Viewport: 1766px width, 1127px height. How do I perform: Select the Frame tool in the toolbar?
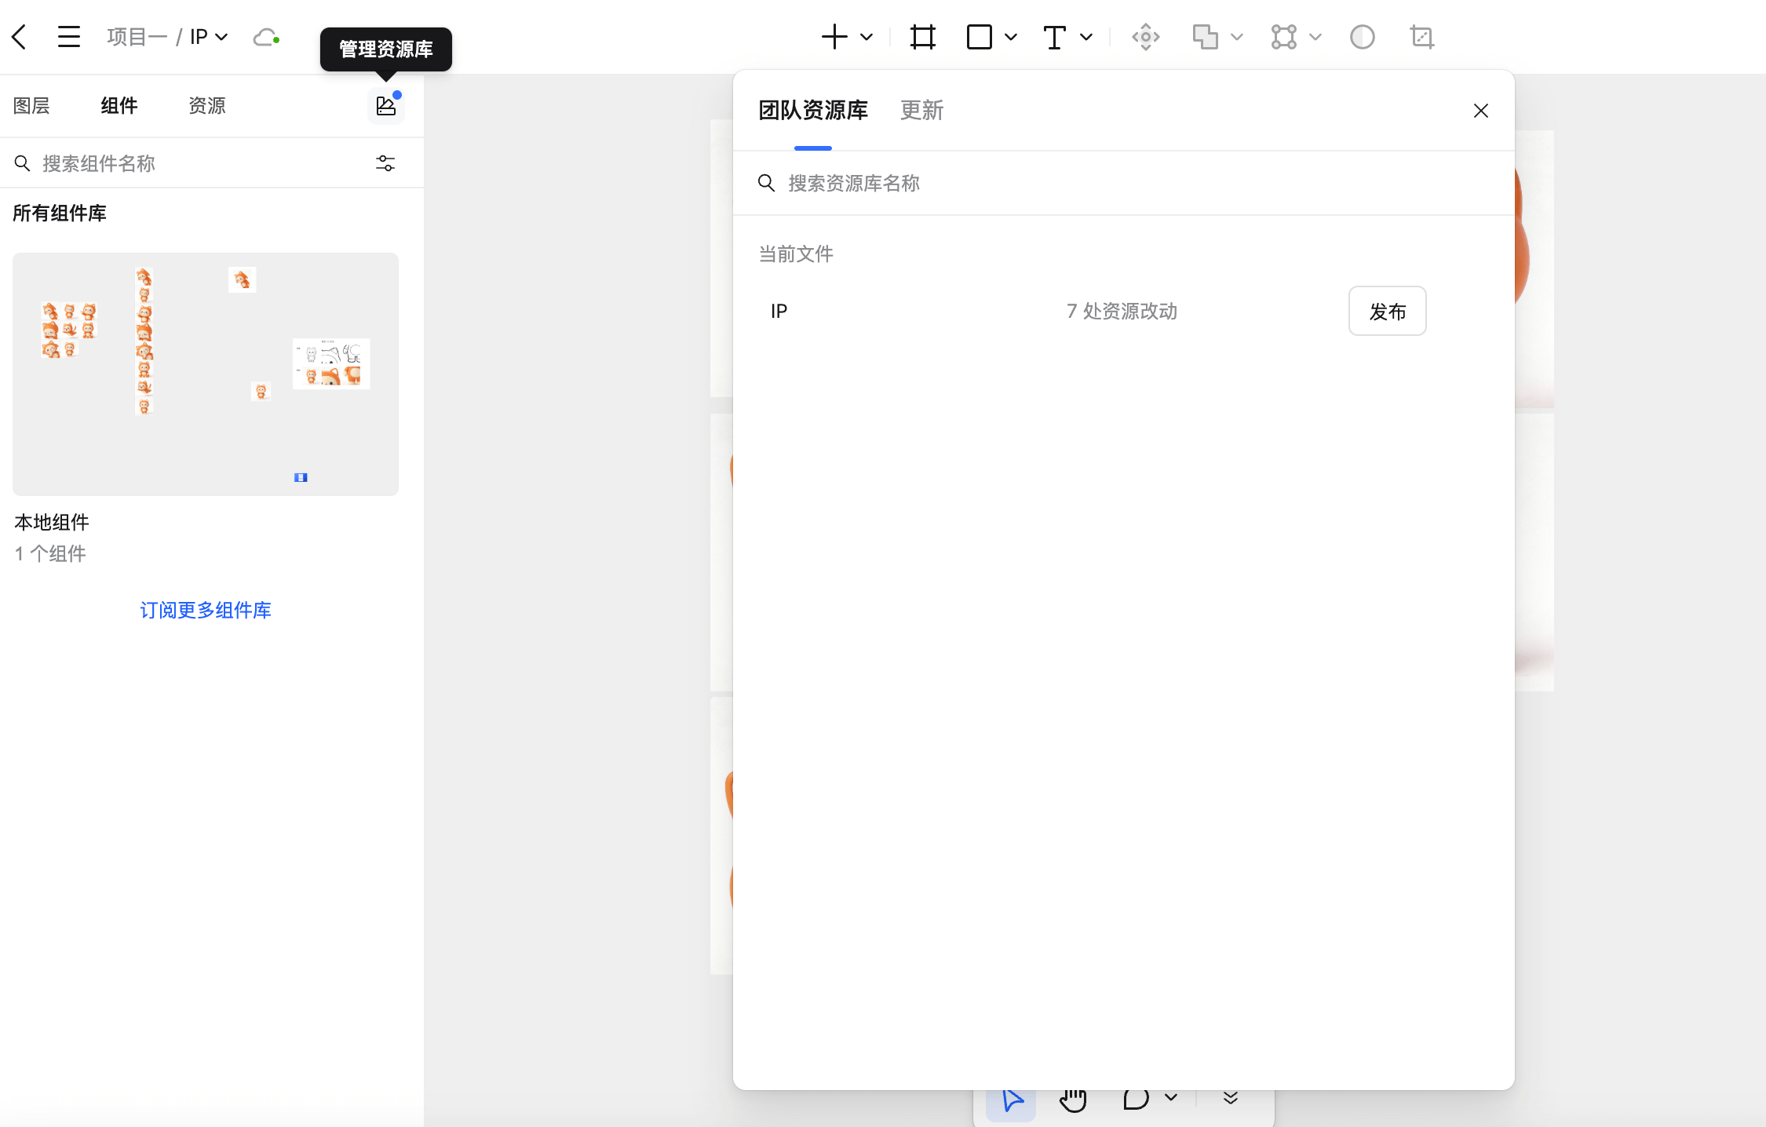tap(923, 36)
